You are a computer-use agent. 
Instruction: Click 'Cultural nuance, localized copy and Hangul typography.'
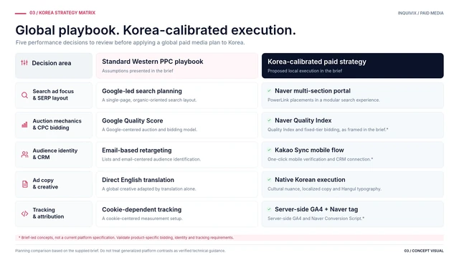point(324,189)
